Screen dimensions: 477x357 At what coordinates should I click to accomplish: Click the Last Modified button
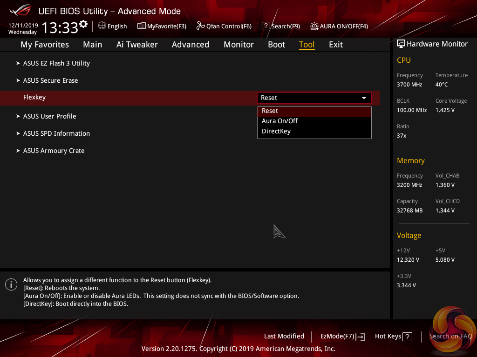pos(284,337)
